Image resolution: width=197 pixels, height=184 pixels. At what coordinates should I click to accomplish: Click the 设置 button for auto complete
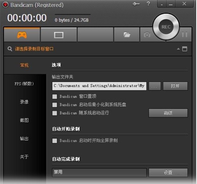pyautogui.click(x=168, y=172)
